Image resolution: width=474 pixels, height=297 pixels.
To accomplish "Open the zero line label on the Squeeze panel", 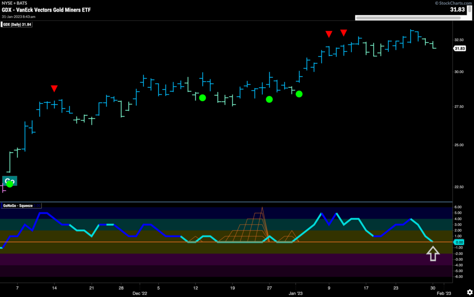I will [459, 242].
